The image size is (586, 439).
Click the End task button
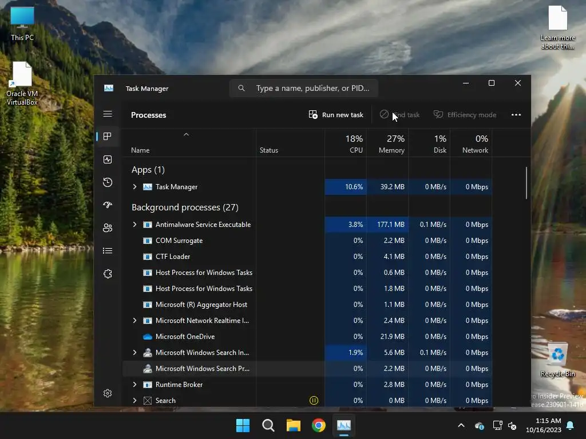pos(399,114)
